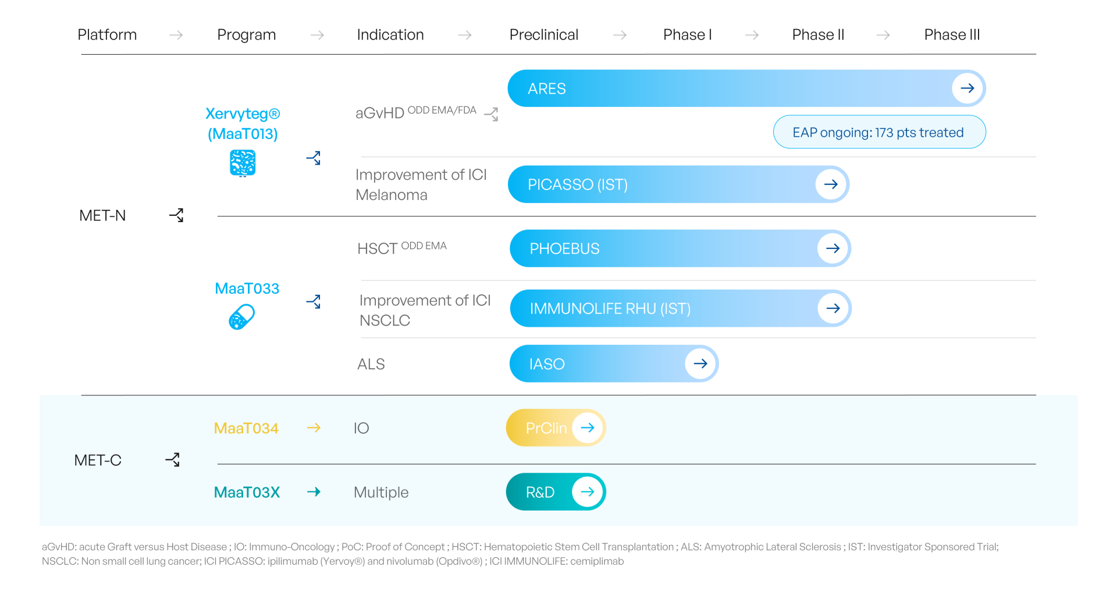Open the Xervyteg (MaaT013) program link
The height and width of the screenshot is (592, 1117).
(243, 123)
